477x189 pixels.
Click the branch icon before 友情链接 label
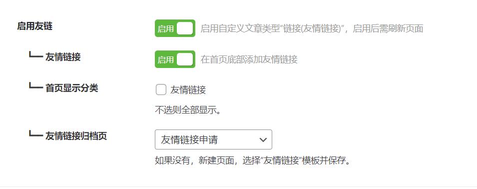[35, 55]
